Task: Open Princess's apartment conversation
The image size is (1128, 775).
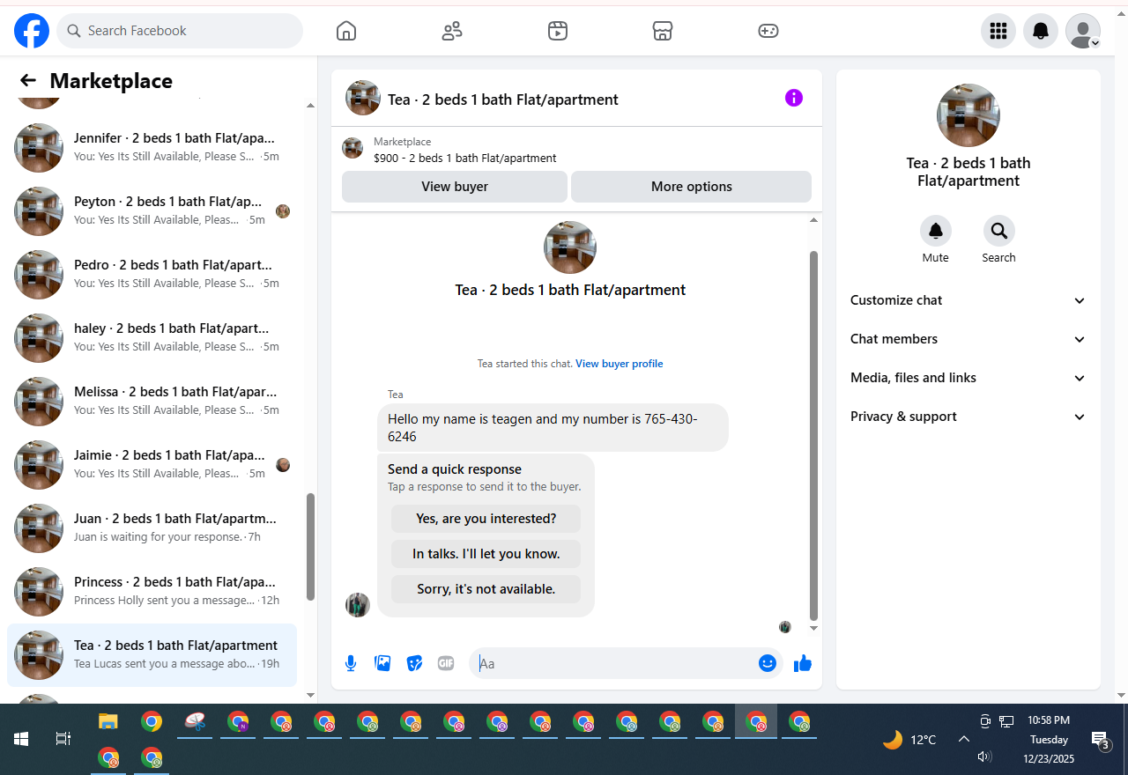Action: coord(152,592)
